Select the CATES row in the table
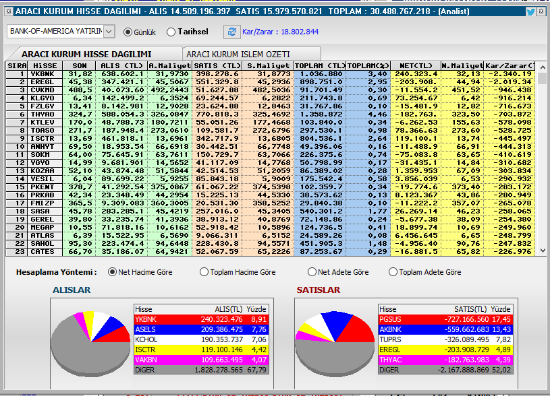The height and width of the screenshot is (396, 550). click(x=271, y=251)
